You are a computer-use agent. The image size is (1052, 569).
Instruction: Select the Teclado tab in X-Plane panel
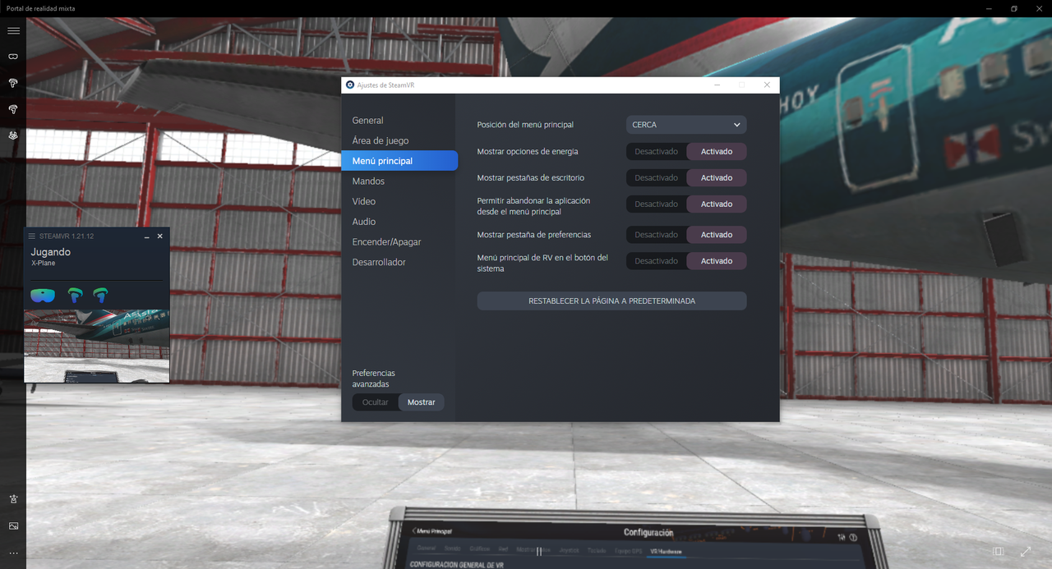[x=598, y=549]
